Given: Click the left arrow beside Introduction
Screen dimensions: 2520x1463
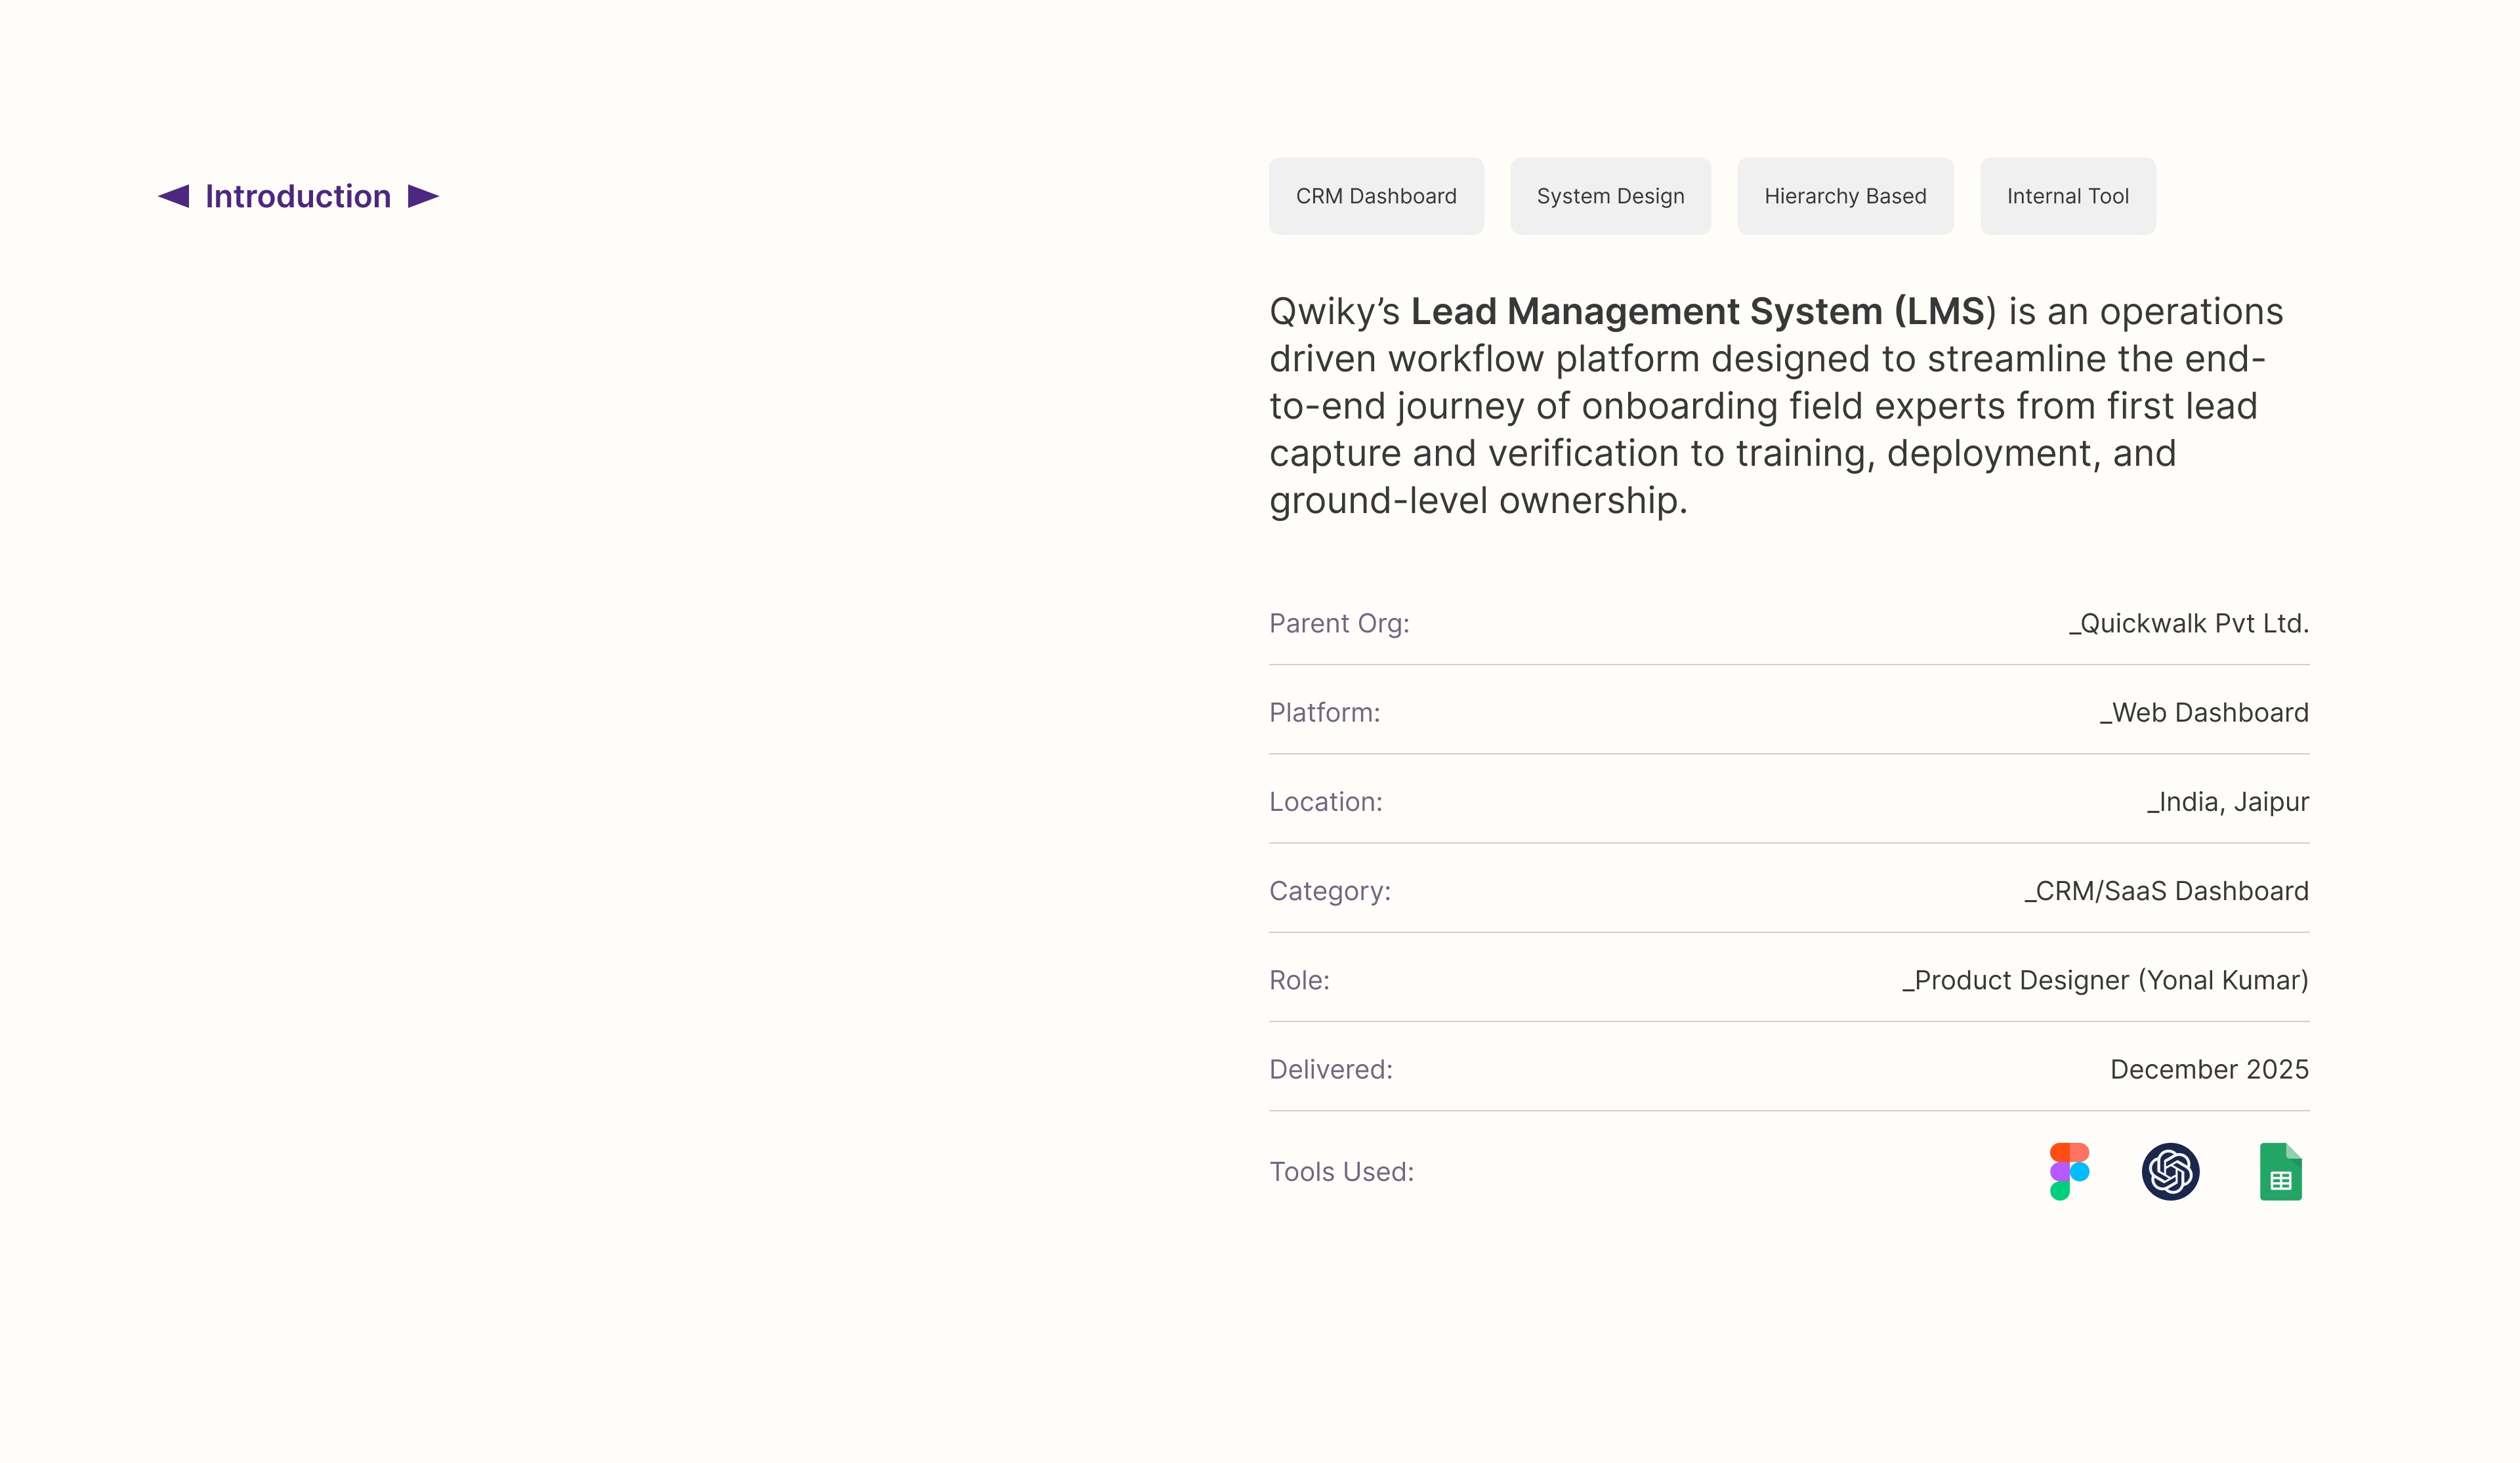Looking at the screenshot, I should click(174, 196).
